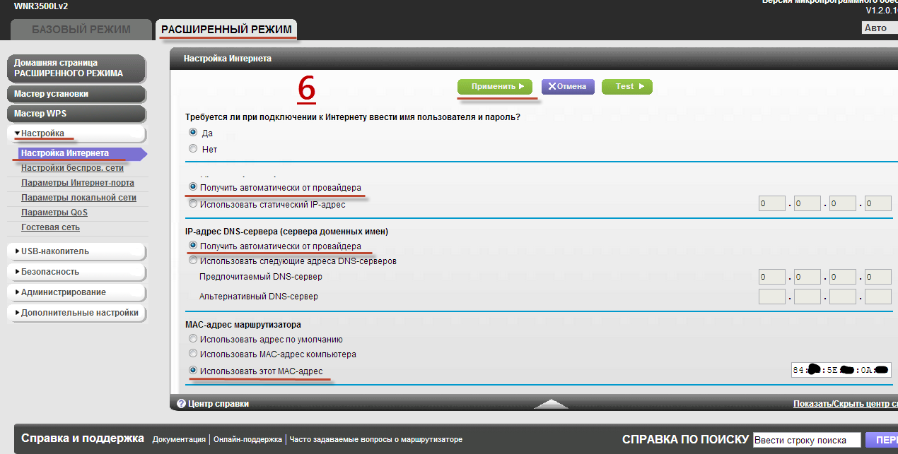This screenshot has width=898, height=454.
Task: Open Документация link
Action: pyautogui.click(x=179, y=439)
